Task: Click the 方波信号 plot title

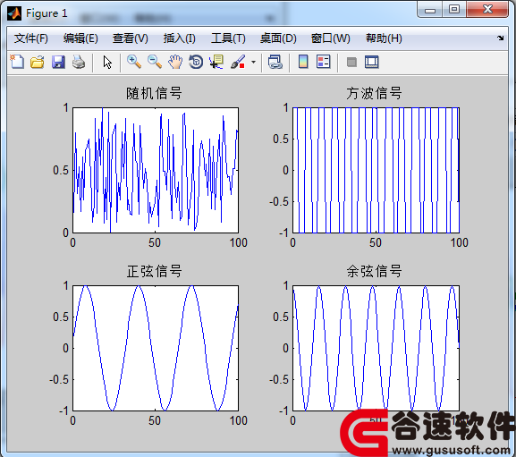Action: click(x=374, y=93)
